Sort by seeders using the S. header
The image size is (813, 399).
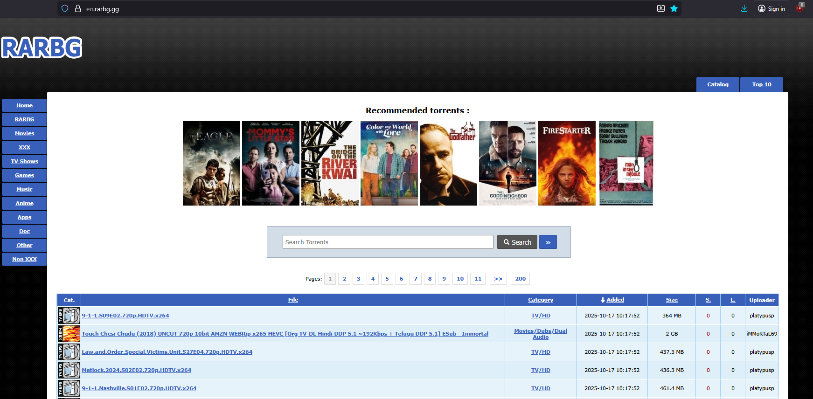708,300
